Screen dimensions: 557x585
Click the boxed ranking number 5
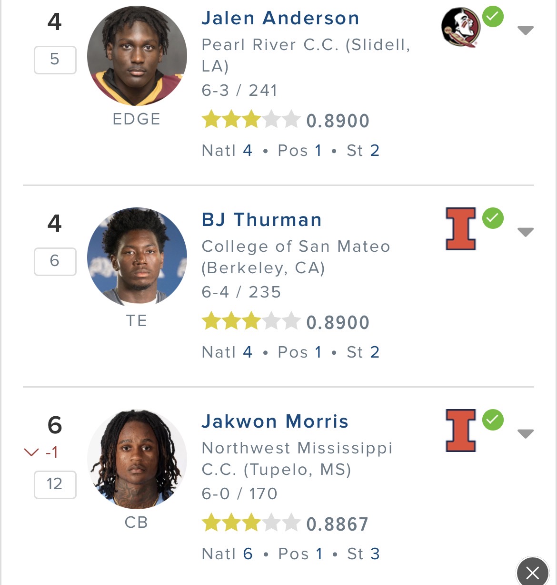(x=55, y=60)
